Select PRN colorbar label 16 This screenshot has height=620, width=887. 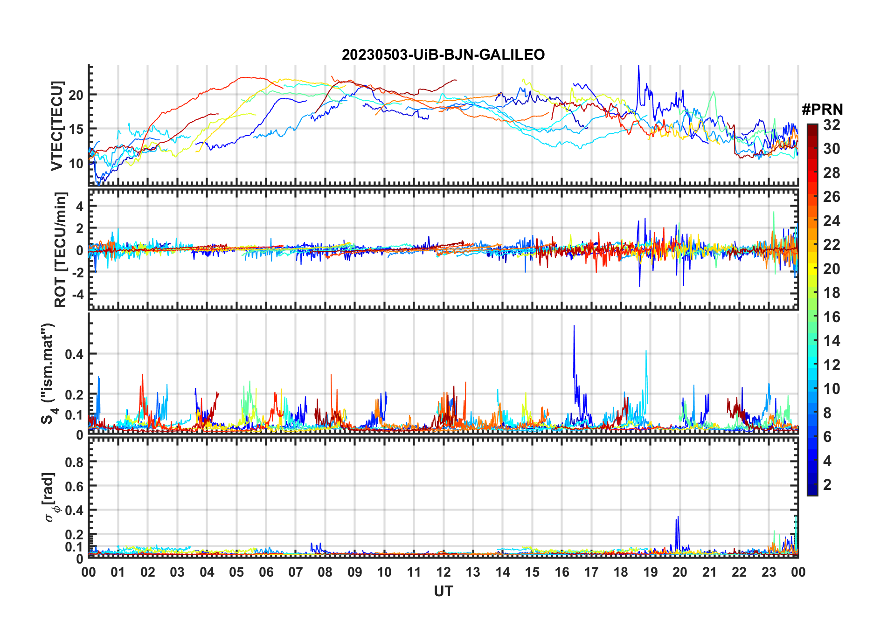tap(832, 317)
